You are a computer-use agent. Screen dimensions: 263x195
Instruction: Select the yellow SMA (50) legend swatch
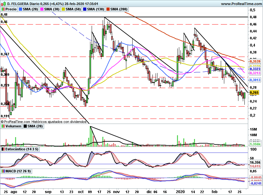pos(64,9)
